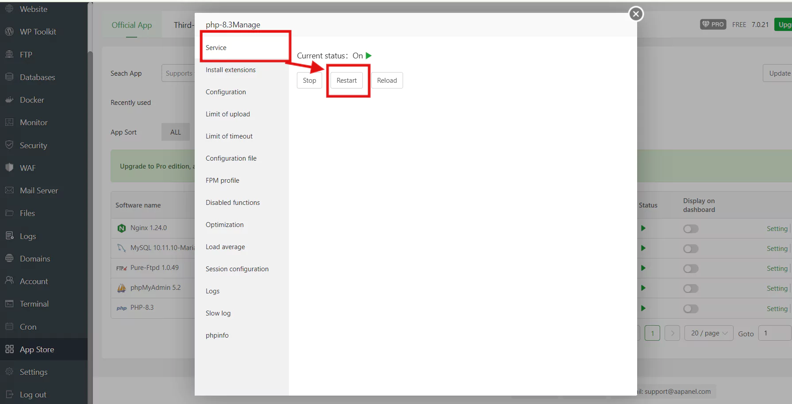This screenshot has width=792, height=404.
Task: Toggle dashboard display for phpMyAdmin row
Action: click(x=691, y=289)
